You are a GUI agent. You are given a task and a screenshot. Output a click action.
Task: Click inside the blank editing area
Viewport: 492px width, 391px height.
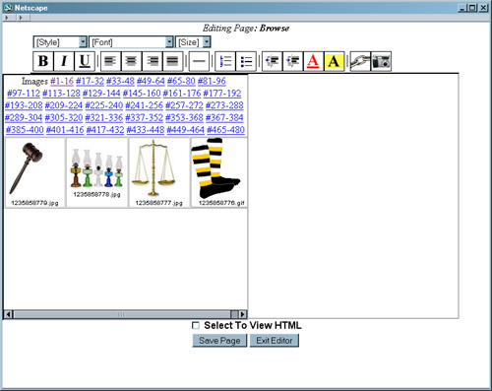click(353, 196)
